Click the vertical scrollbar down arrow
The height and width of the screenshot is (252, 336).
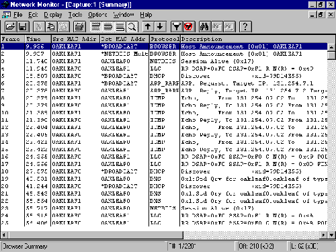(x=331, y=235)
